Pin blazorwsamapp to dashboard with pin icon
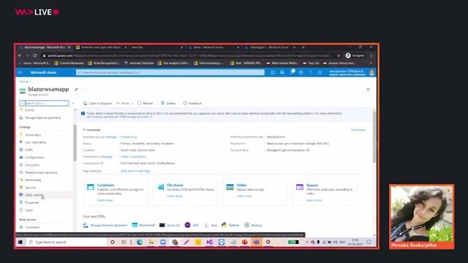 pyautogui.click(x=76, y=89)
